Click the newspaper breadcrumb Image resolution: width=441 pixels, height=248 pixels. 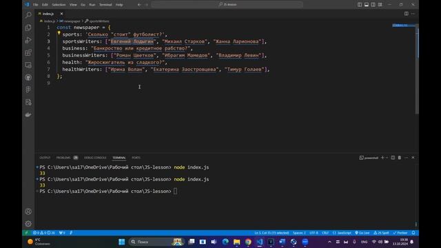point(70,21)
